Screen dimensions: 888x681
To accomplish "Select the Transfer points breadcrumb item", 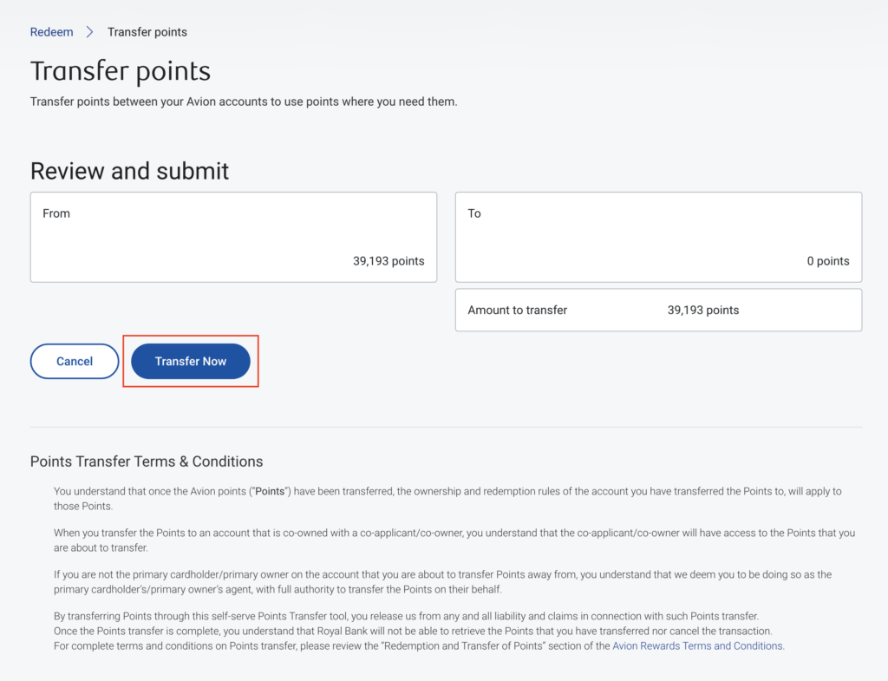I will coord(147,32).
